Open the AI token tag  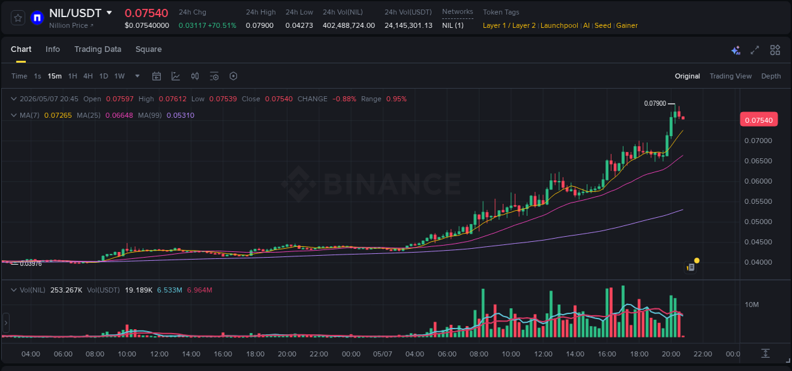[x=586, y=25]
